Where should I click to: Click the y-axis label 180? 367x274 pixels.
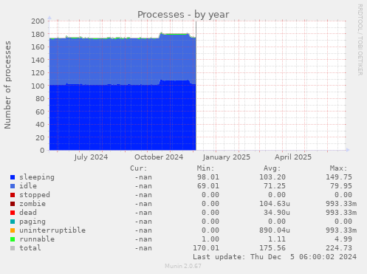[38, 34]
